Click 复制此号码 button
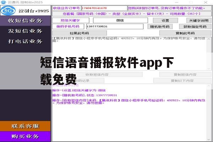The width and height of the screenshot is (213, 142). click(185, 33)
